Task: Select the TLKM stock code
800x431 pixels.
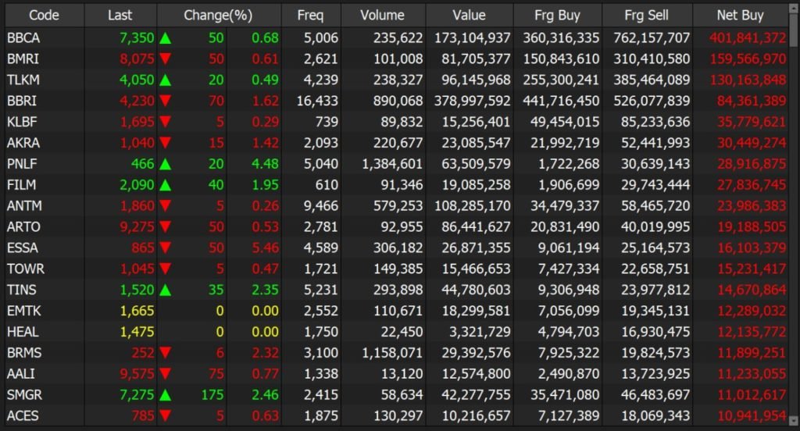Action: coord(23,80)
